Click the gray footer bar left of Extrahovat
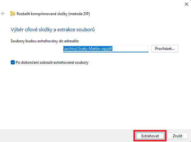 (x=63, y=136)
